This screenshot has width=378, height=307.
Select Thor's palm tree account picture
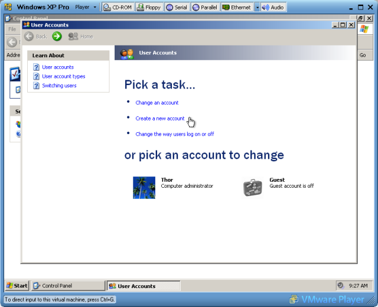(x=144, y=188)
